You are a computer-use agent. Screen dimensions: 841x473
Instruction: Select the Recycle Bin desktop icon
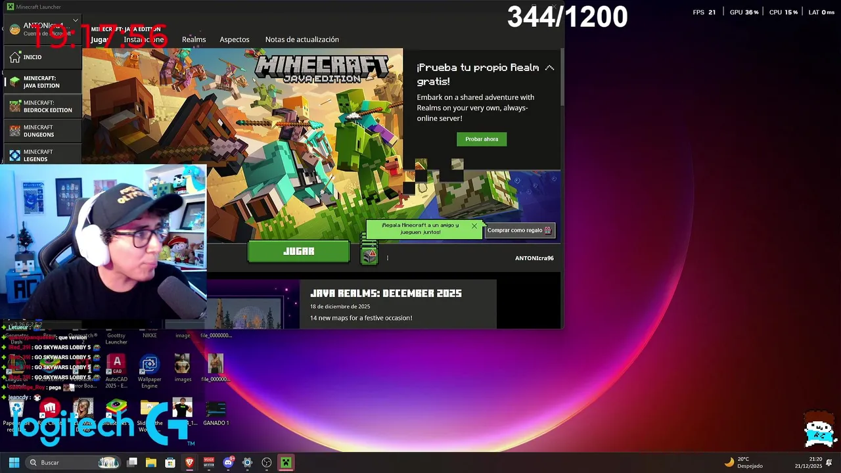[x=16, y=414]
